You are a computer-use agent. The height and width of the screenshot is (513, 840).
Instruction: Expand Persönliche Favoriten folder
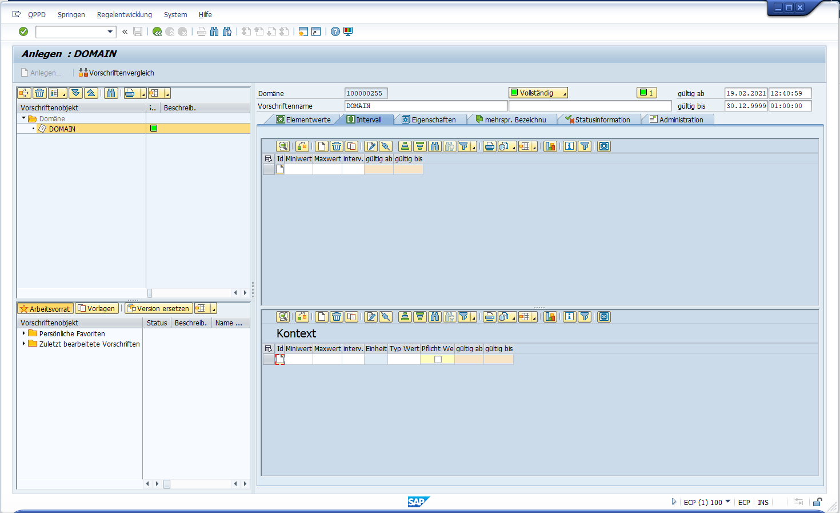click(x=23, y=333)
